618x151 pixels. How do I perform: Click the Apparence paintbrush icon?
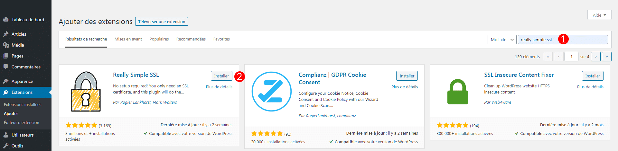click(6, 81)
